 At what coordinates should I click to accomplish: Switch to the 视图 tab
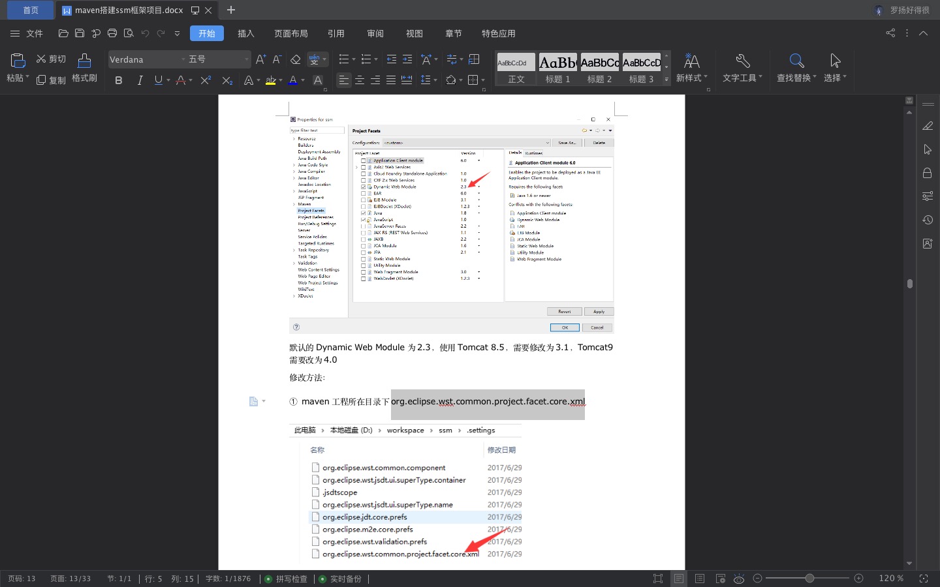point(415,33)
